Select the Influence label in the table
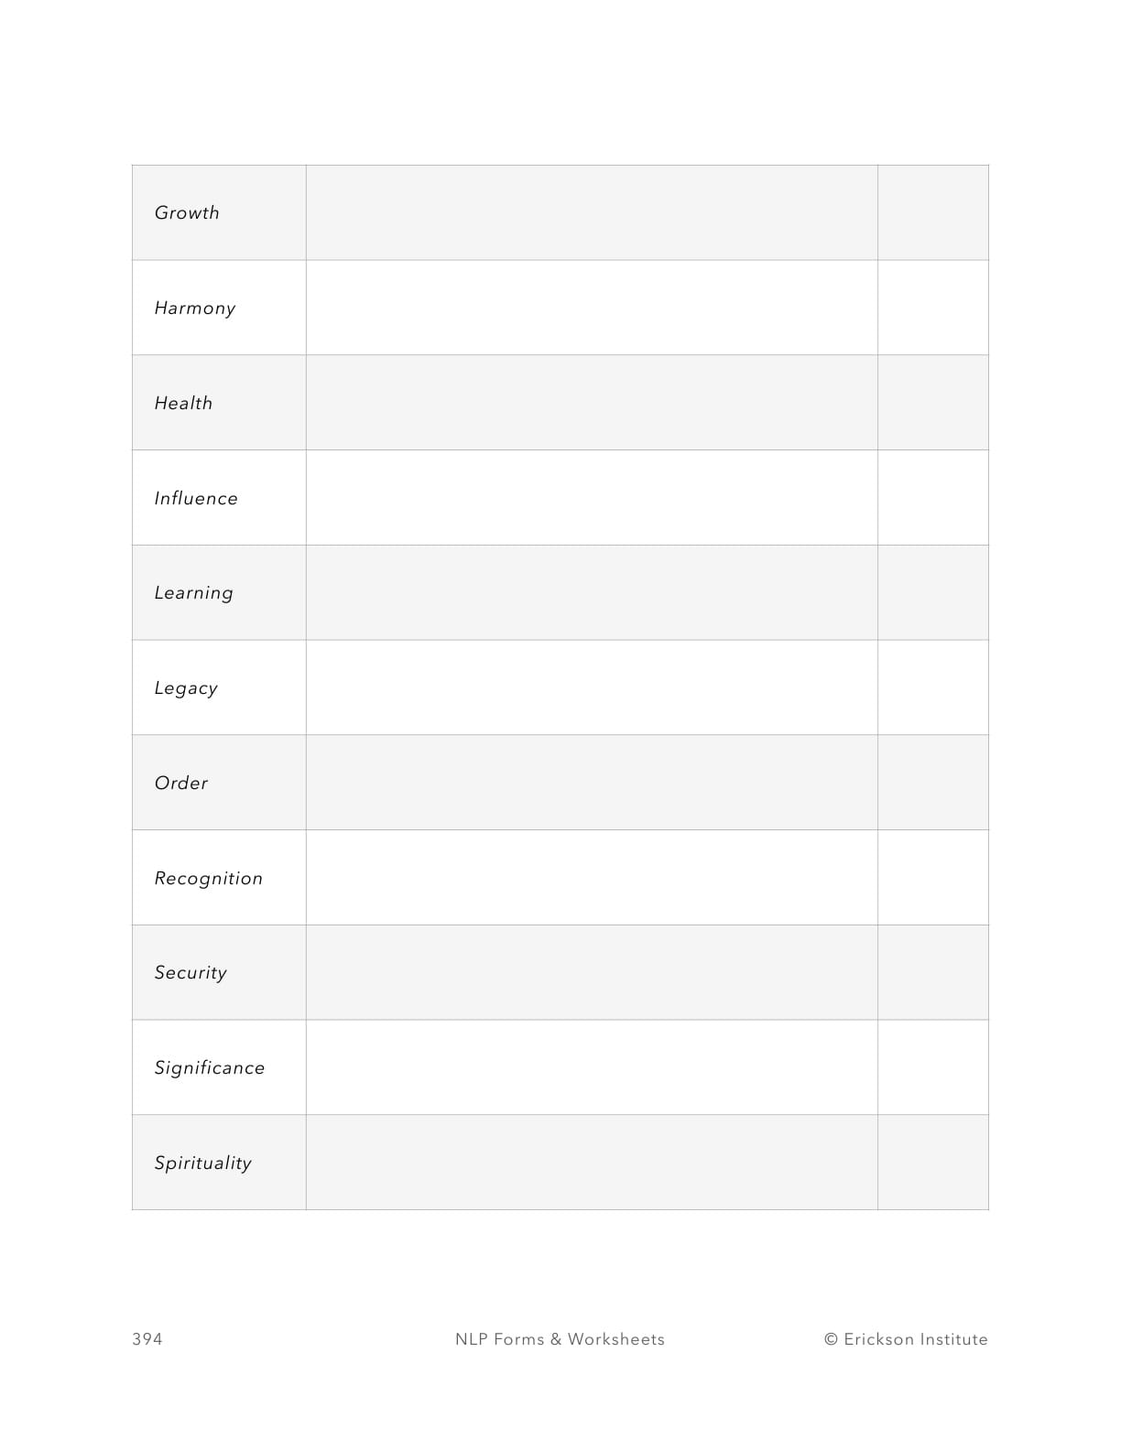This screenshot has width=1121, height=1450. click(196, 498)
